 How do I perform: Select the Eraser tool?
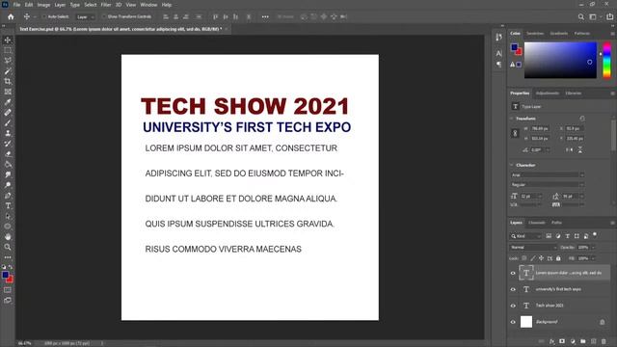click(x=8, y=154)
